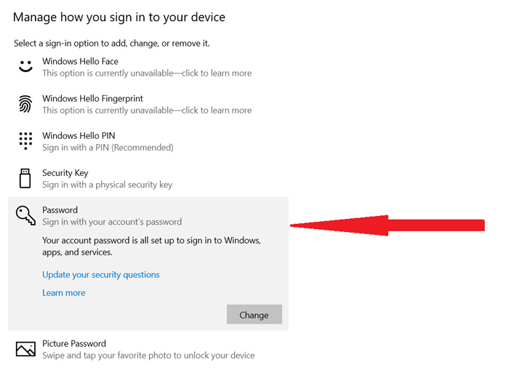Click the Windows Hello Face smiley icon
This screenshot has height=384, width=509.
click(x=25, y=66)
